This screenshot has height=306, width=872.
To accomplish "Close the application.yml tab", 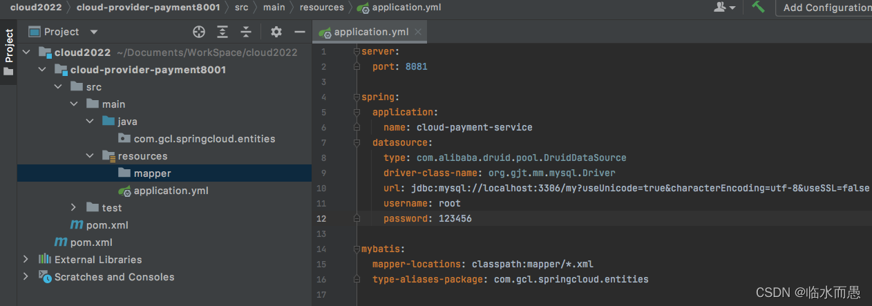I will point(419,32).
